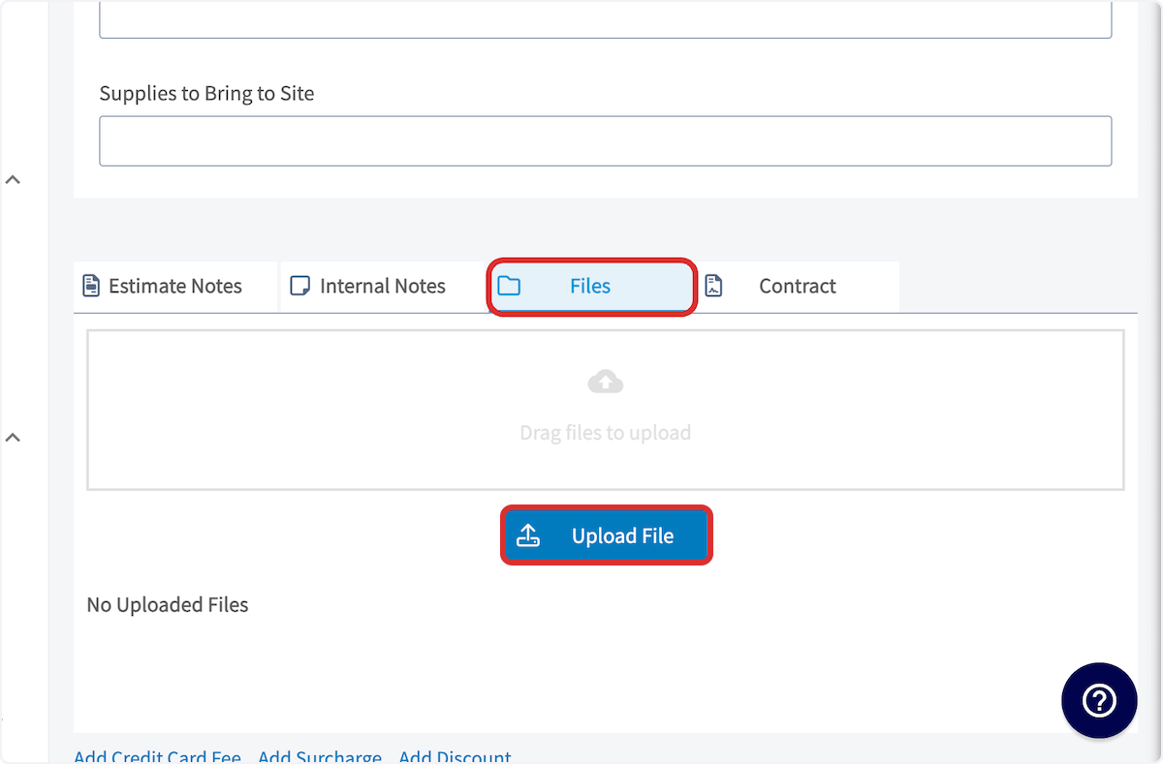Click the cloud upload icon in dropzone

tap(606, 382)
